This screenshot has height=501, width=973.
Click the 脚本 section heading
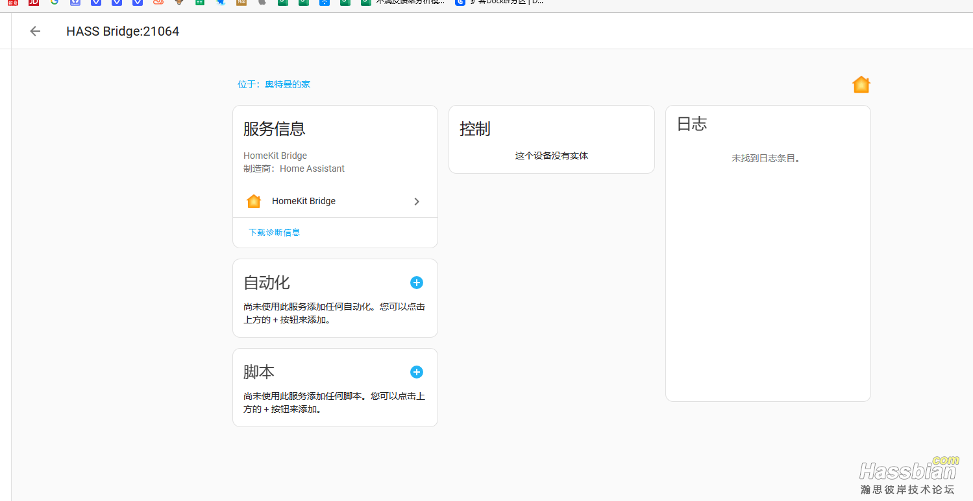click(x=259, y=372)
